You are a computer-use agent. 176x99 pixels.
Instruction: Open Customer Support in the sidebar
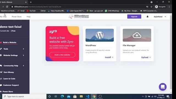[x=11, y=85]
